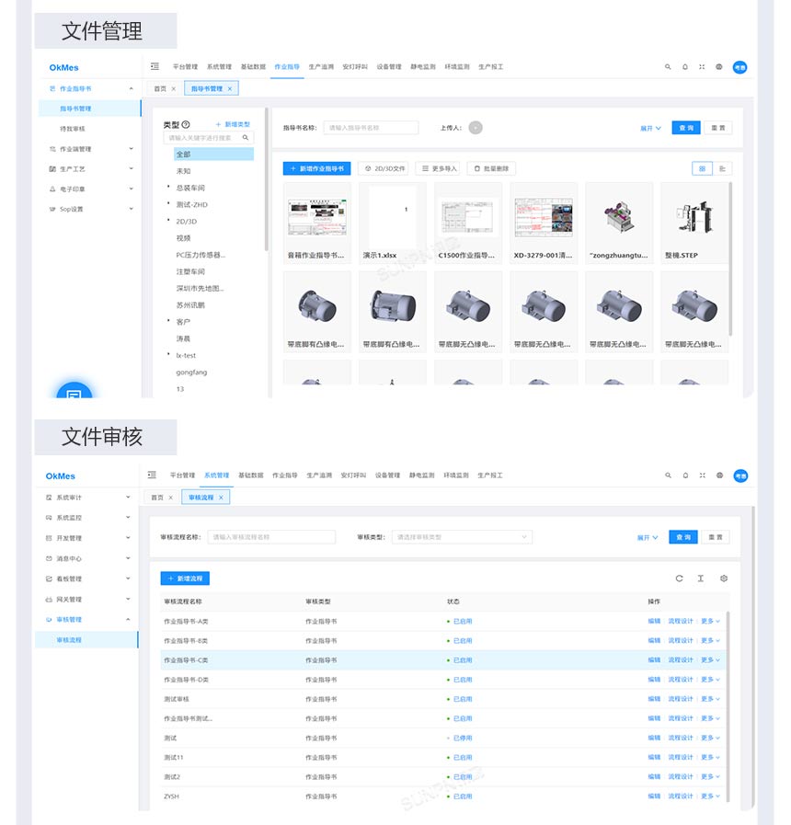Click the density adjustment icon above the 审核流程 list
The width and height of the screenshot is (791, 825).
(701, 579)
